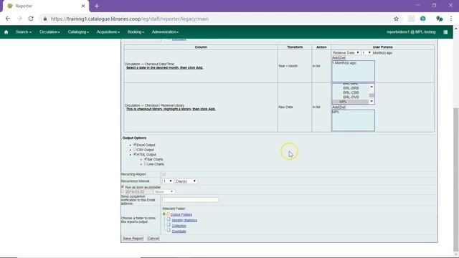459x258 pixels.
Task: Toggle the HTML Output checkbox
Action: point(135,154)
